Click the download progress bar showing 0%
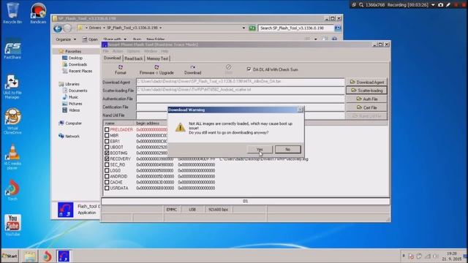 click(x=246, y=202)
